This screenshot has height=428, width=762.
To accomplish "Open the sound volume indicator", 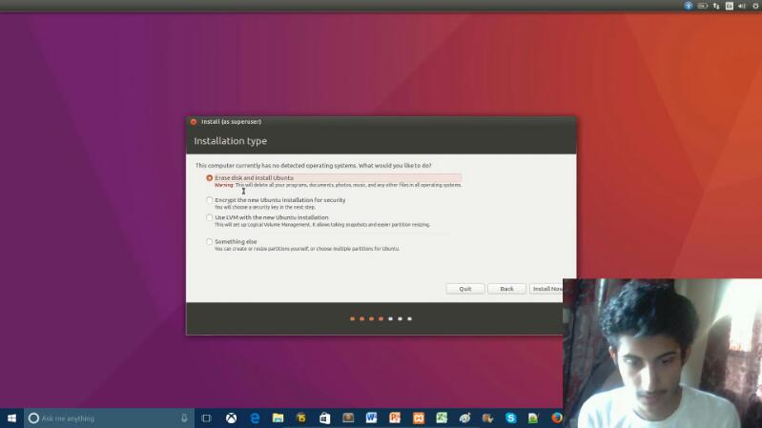I will tap(742, 6).
